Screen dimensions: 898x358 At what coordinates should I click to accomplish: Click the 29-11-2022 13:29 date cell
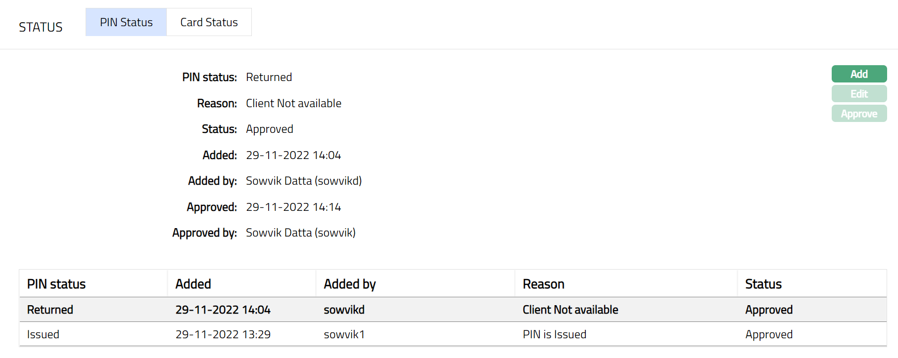[223, 334]
